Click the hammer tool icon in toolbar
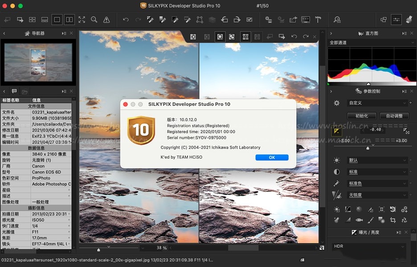The height and width of the screenshot is (267, 417). 318,20
